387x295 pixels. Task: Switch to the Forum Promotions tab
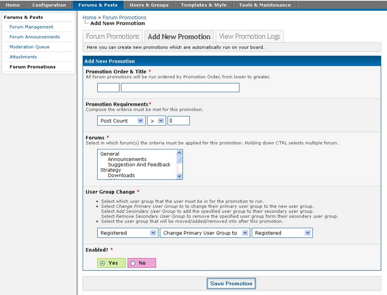pyautogui.click(x=113, y=36)
